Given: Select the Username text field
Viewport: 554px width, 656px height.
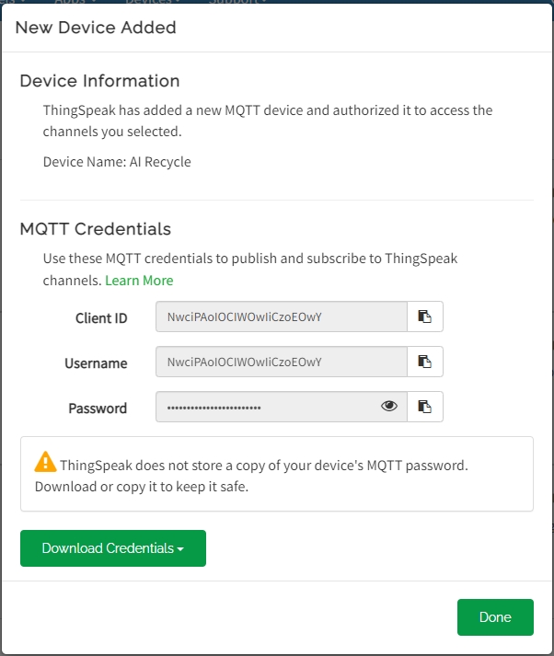Looking at the screenshot, I should [x=281, y=362].
